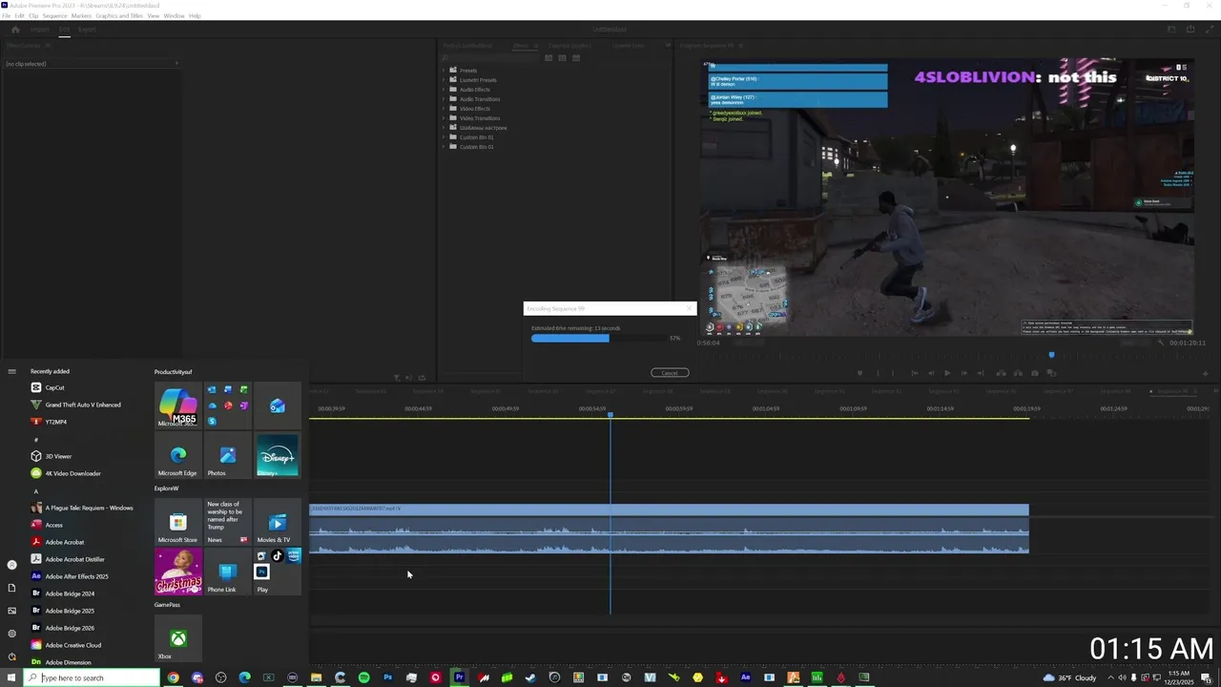Open the File menu in Premiere
Screen dimensions: 1221x687
click(6, 16)
